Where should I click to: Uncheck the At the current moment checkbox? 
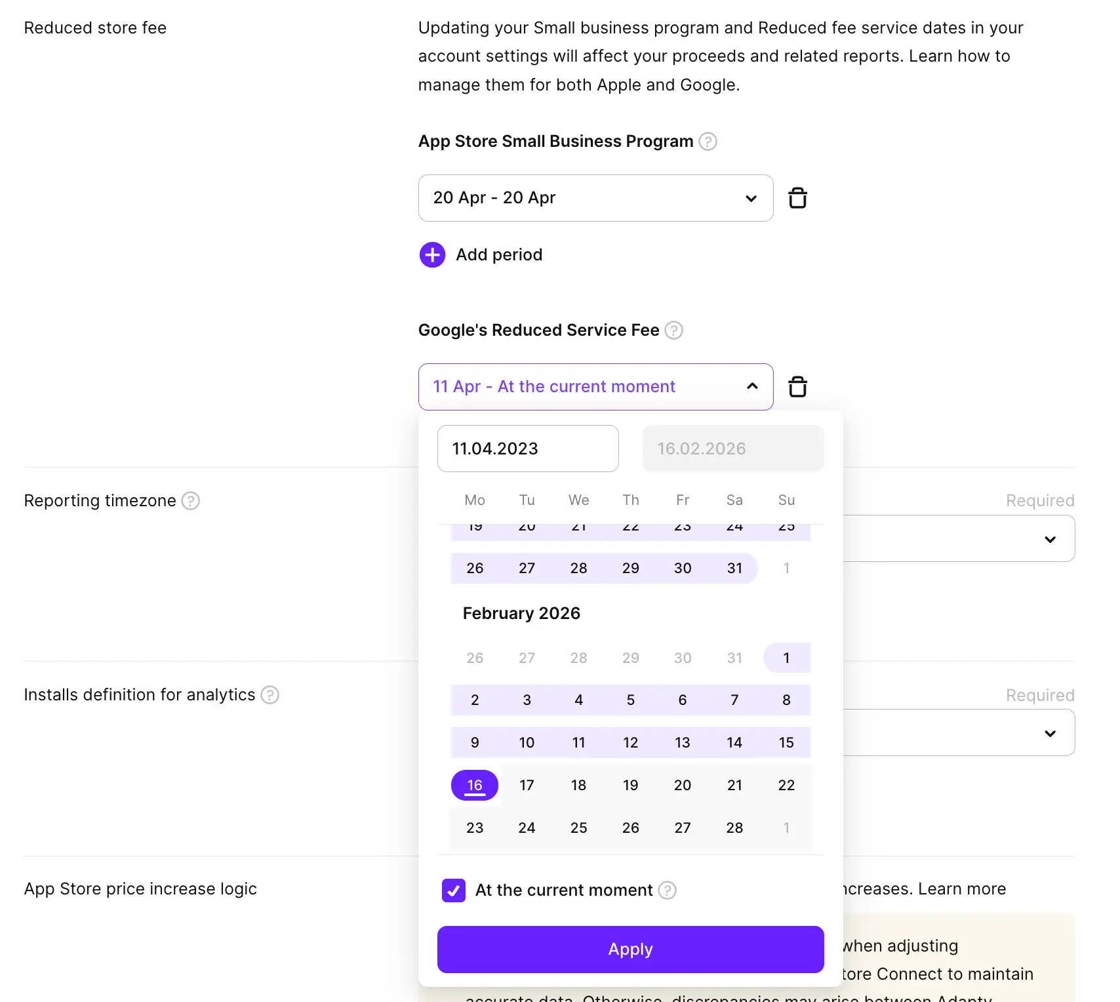[x=453, y=891]
